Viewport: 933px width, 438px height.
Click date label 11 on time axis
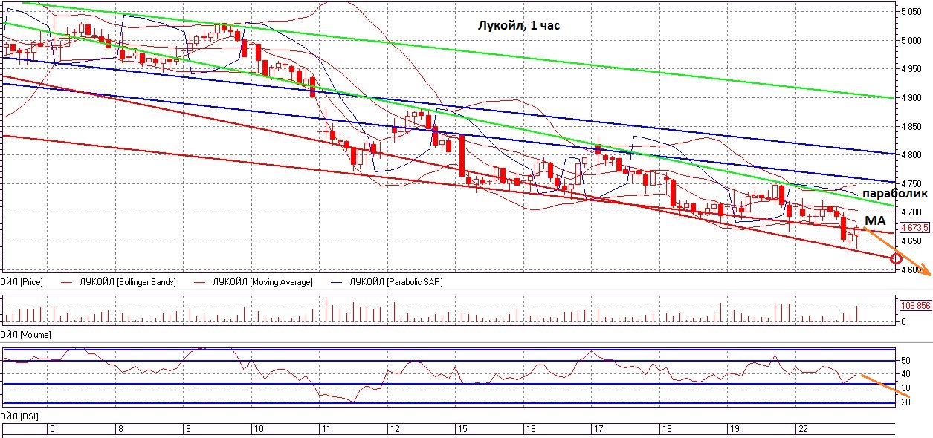325,429
